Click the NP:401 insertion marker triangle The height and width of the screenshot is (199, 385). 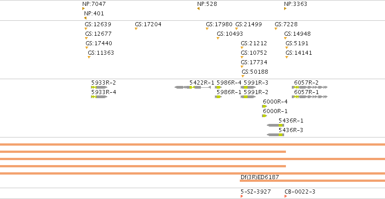(x=85, y=18)
